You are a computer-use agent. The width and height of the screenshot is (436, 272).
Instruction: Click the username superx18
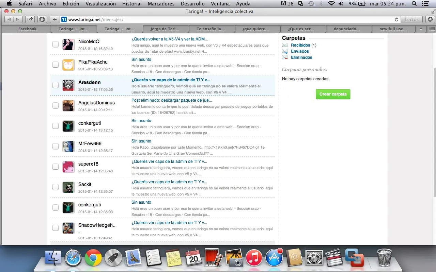[x=88, y=164]
